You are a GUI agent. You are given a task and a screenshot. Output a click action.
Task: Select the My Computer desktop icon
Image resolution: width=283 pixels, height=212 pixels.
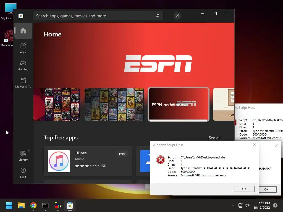7,11
